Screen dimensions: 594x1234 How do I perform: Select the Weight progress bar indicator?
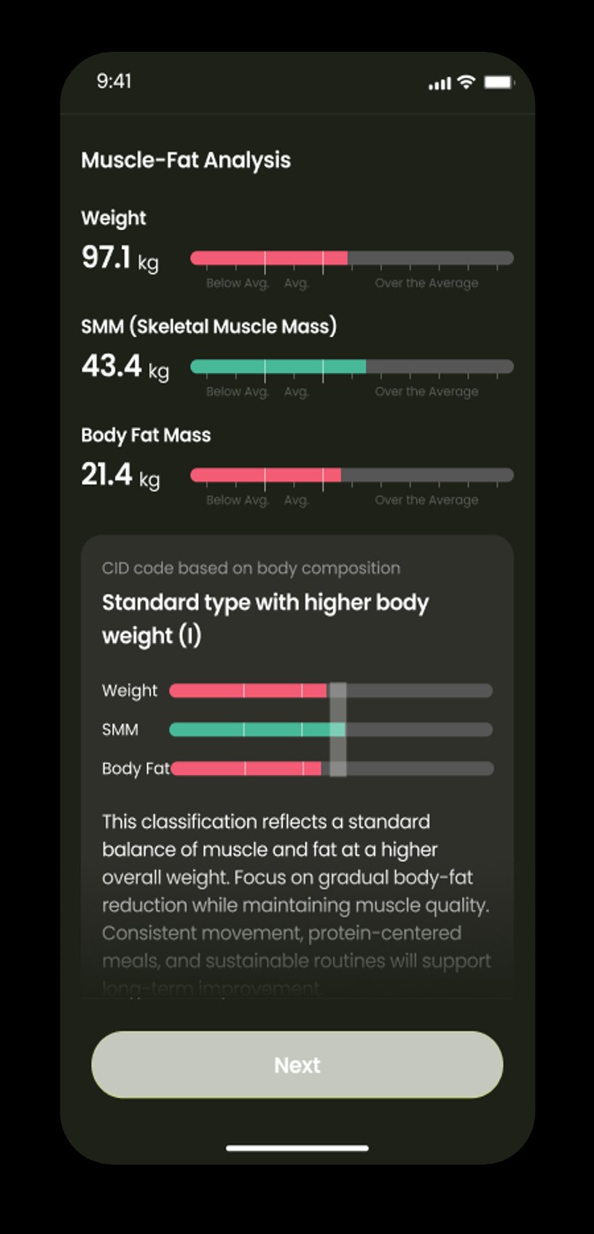269,257
